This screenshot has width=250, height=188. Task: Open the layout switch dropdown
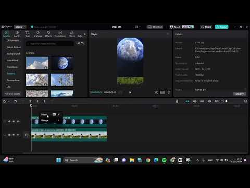pos(137,27)
